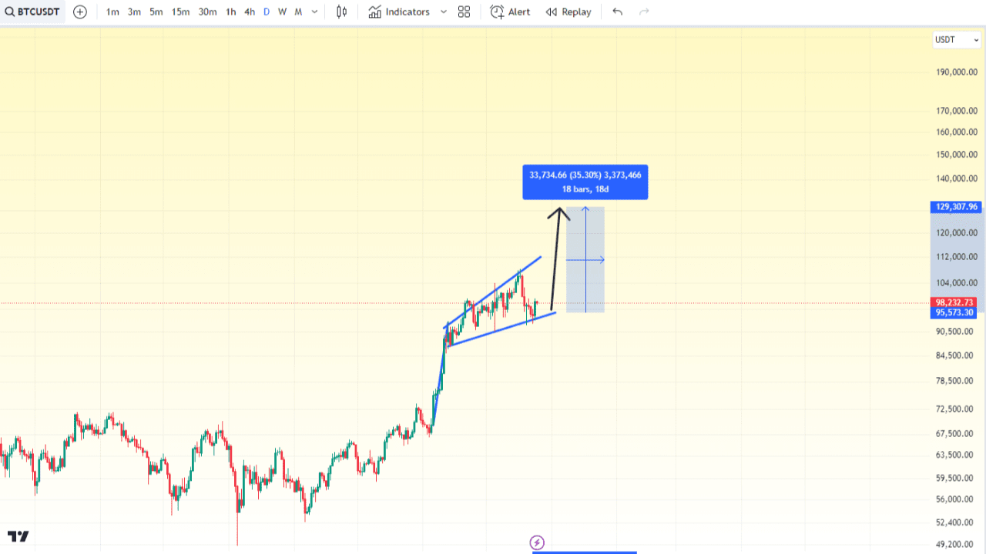Image resolution: width=986 pixels, height=554 pixels.
Task: Switch to 15m timeframe
Action: pyautogui.click(x=180, y=12)
